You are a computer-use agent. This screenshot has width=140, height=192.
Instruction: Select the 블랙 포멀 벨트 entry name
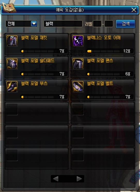pyautogui.click(x=100, y=84)
